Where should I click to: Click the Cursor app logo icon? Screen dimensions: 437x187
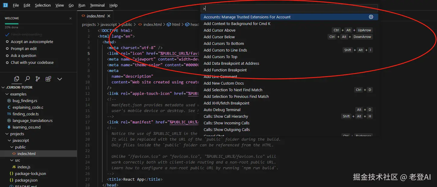click(5, 5)
